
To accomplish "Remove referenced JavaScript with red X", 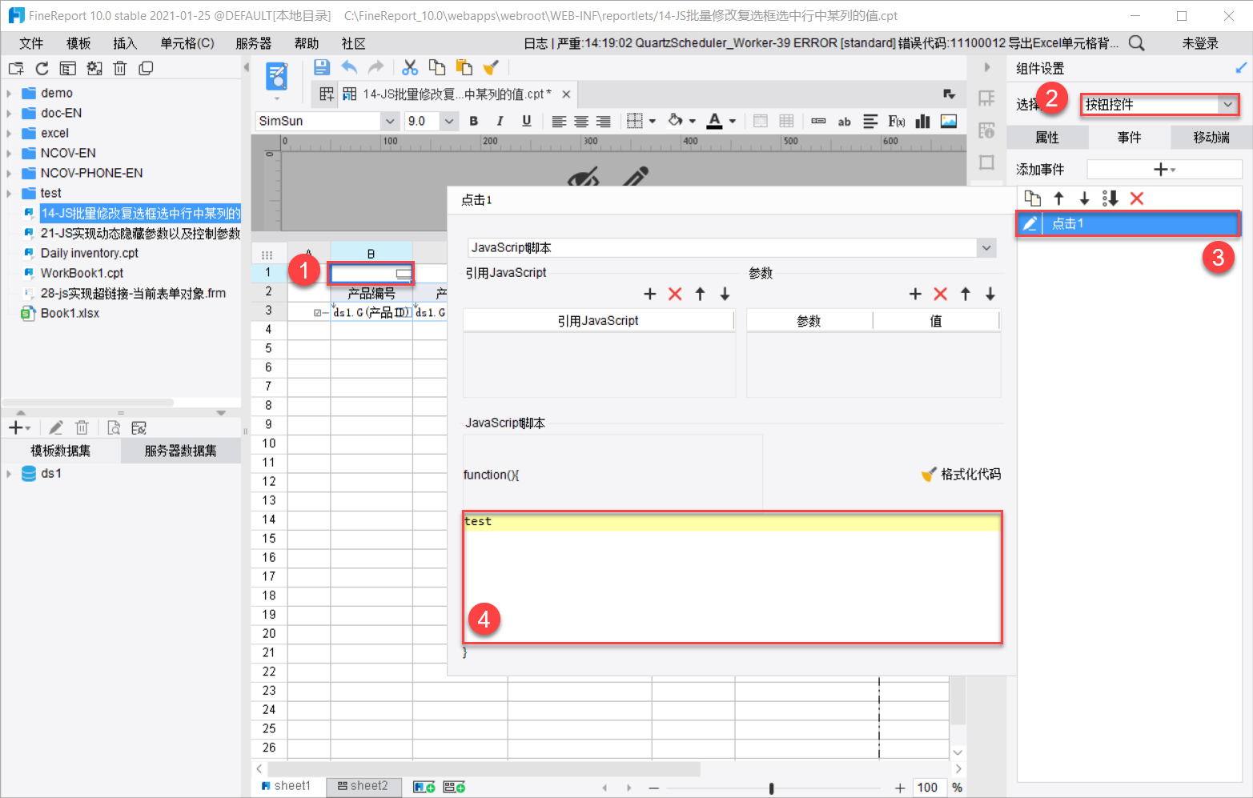I will [675, 295].
